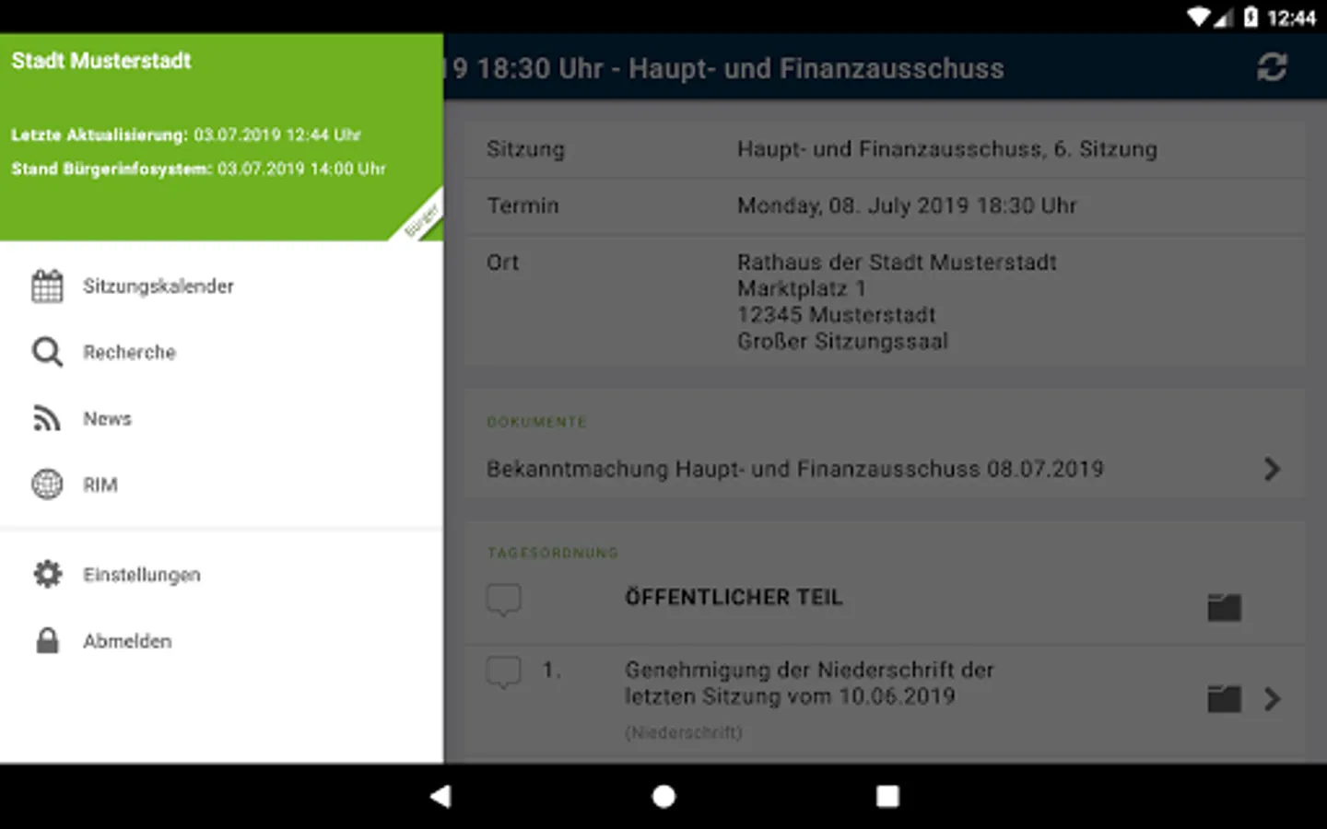
Task: Click Stadt Musterstadt drawer header
Action: tap(221, 137)
